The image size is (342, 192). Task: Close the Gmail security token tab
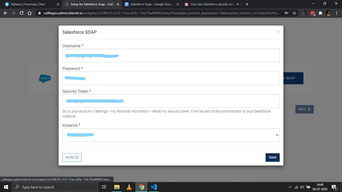(x=238, y=4)
